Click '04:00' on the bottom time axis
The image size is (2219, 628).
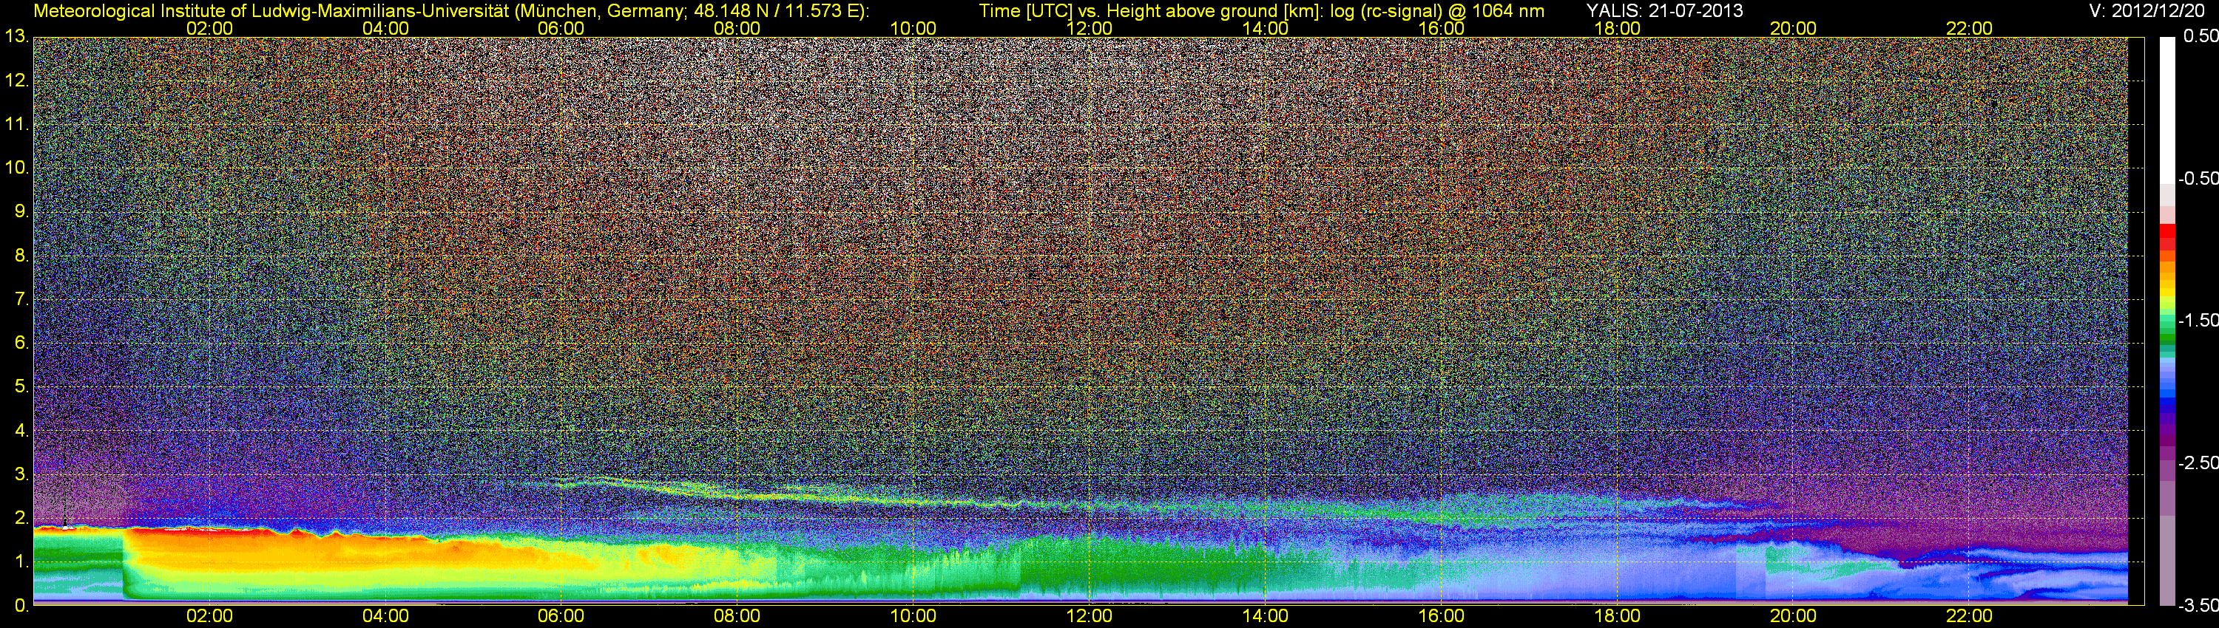[x=385, y=617]
